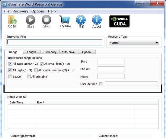Disable All digits(0 - 9) option
166x138 pixels.
[x=10, y=70]
